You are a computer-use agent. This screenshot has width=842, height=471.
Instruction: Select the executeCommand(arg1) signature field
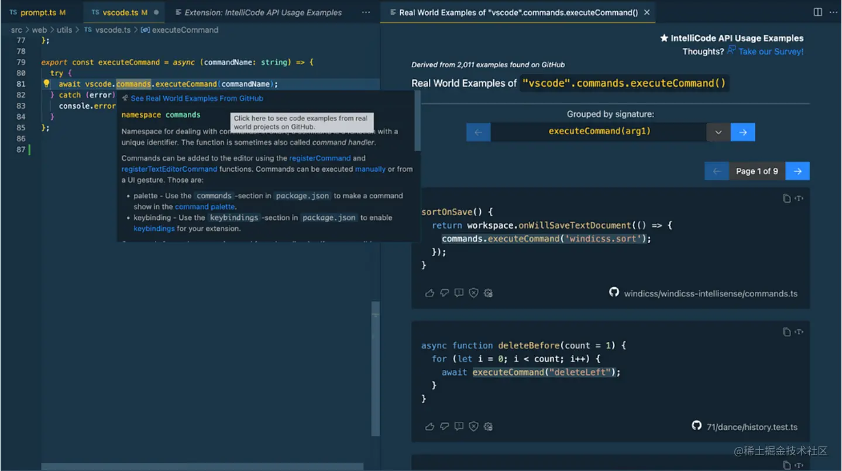click(599, 132)
